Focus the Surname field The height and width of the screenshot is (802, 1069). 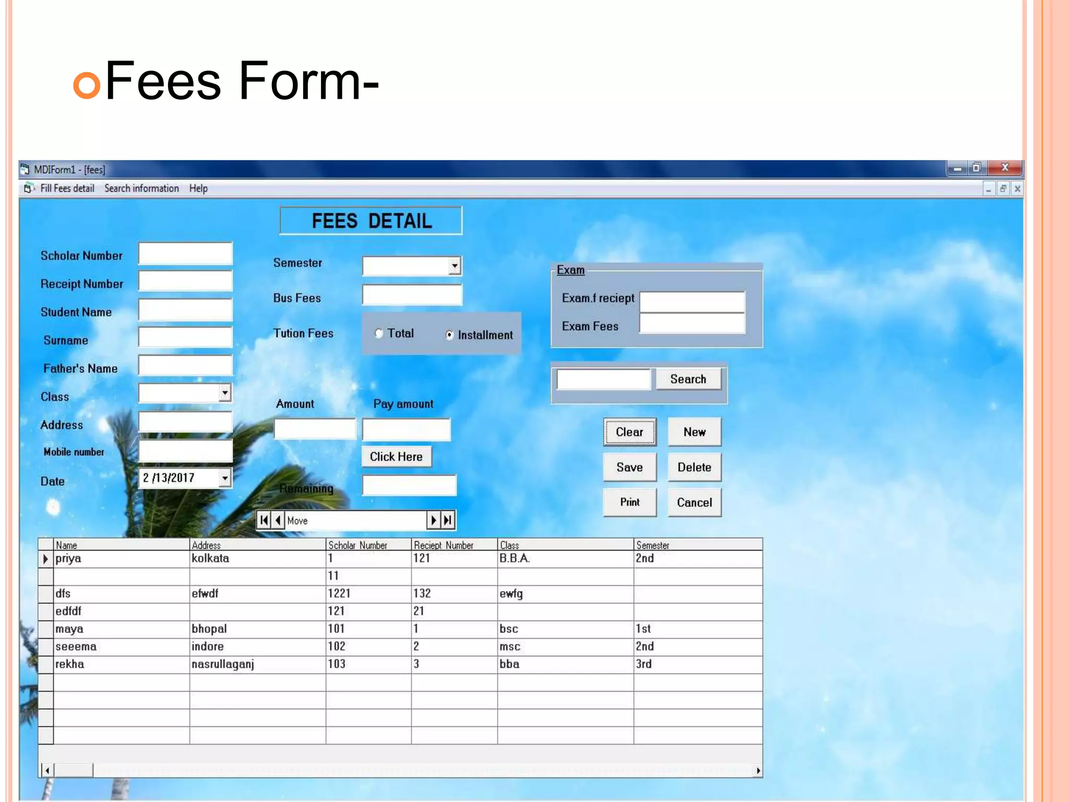pos(185,338)
